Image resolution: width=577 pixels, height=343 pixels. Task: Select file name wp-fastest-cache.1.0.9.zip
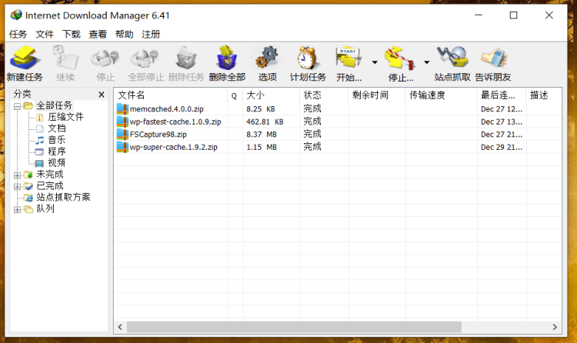tap(175, 122)
